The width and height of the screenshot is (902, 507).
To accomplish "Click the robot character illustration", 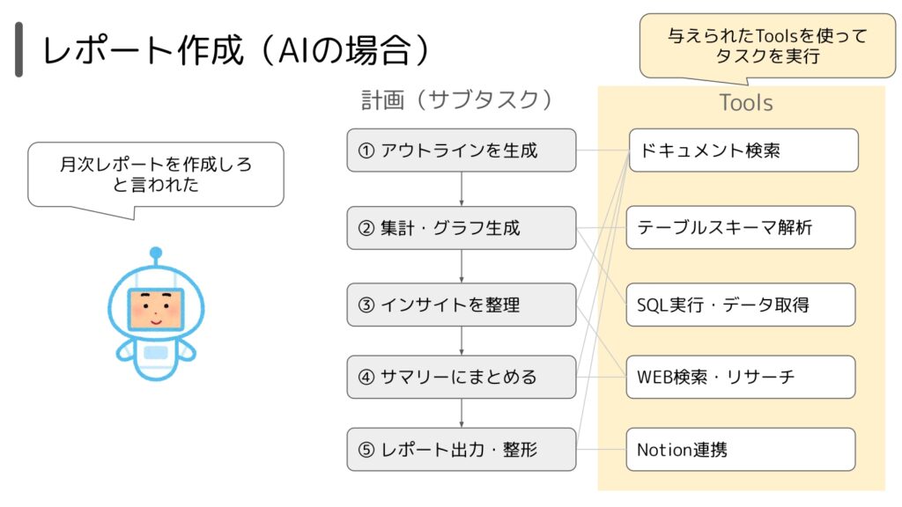I will pyautogui.click(x=156, y=314).
